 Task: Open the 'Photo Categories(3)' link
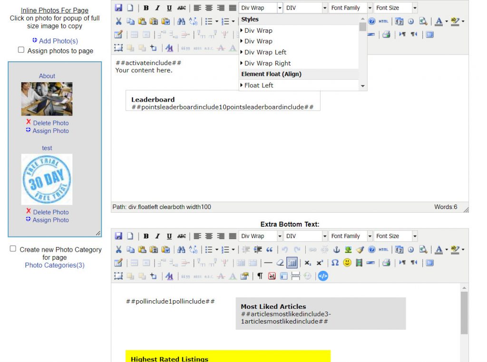click(x=55, y=265)
